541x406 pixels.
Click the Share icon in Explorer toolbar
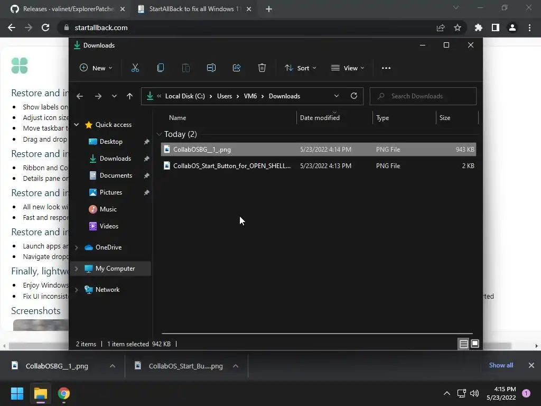coord(237,68)
